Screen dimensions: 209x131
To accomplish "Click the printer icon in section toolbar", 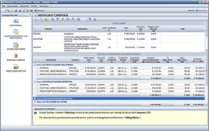I will 95,19.
